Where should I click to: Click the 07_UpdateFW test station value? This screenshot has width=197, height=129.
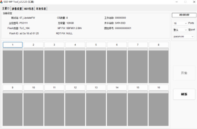click(x=27, y=18)
